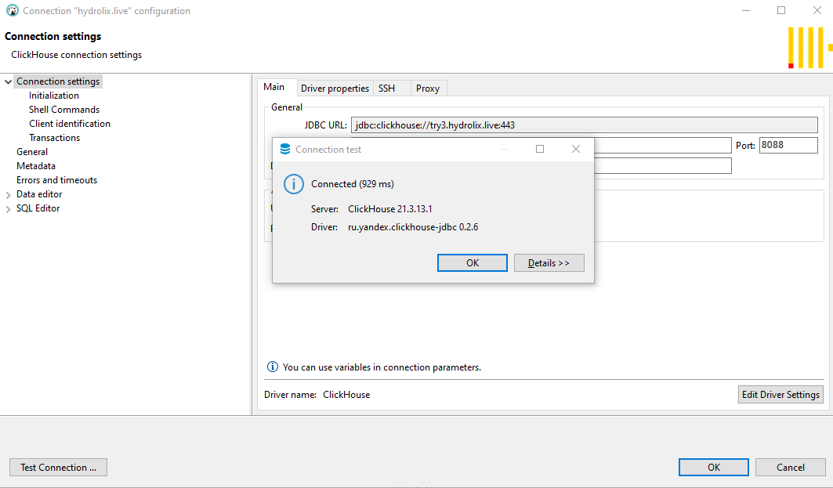Open the Shell Commands page
833x488 pixels.
pyautogui.click(x=64, y=110)
